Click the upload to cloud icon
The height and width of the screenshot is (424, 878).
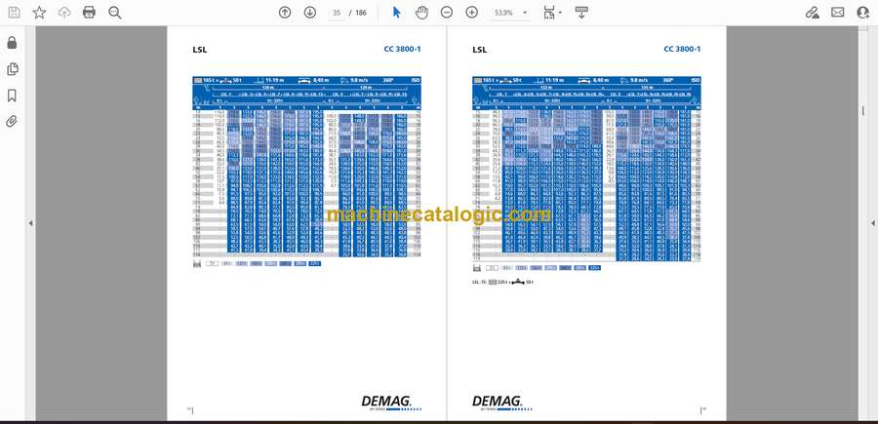64,13
